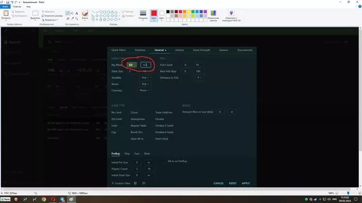The width and height of the screenshot is (362, 203).
Task: Select the Magnifier tool
Action: (x=77, y=19)
